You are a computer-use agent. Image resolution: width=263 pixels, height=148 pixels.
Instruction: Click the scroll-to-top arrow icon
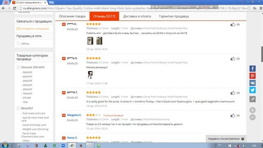[x=252, y=117]
